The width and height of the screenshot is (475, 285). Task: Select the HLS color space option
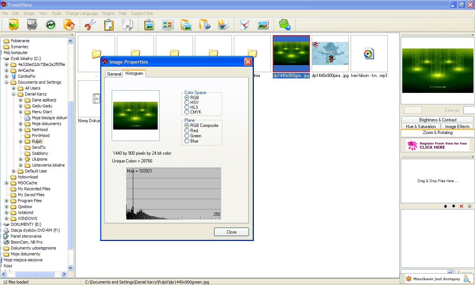(187, 107)
